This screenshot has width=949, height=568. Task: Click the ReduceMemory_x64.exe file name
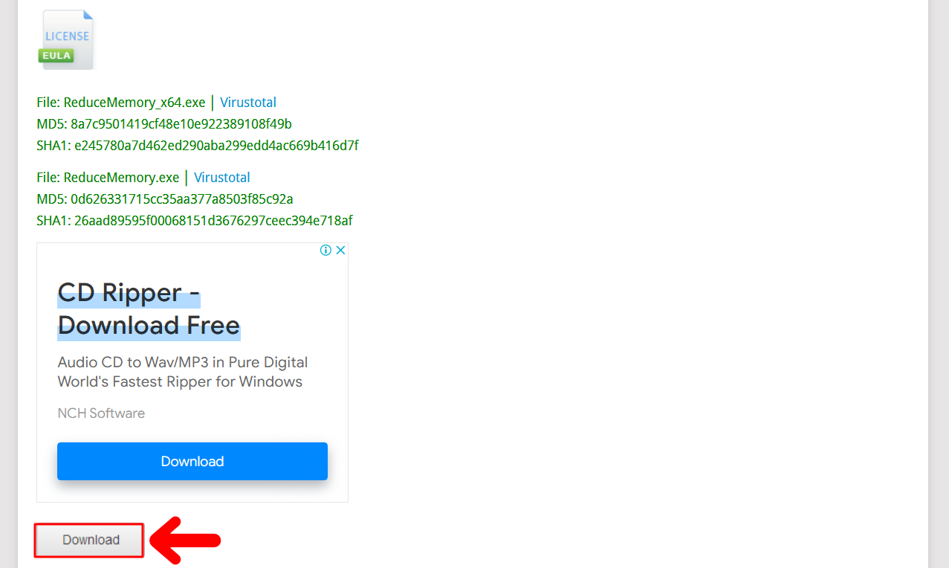(135, 103)
